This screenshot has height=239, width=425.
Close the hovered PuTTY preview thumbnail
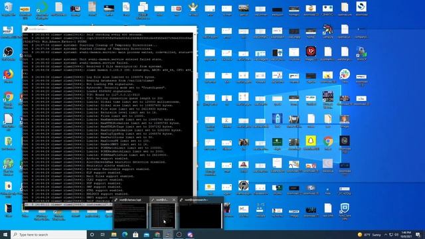coord(174,200)
